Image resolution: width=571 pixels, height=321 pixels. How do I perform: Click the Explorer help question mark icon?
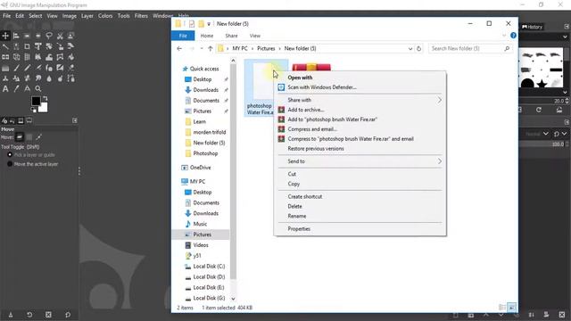[x=513, y=36]
